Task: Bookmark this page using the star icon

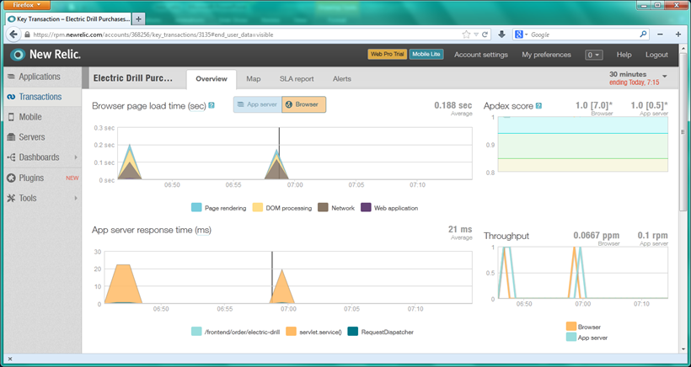Action: click(466, 35)
